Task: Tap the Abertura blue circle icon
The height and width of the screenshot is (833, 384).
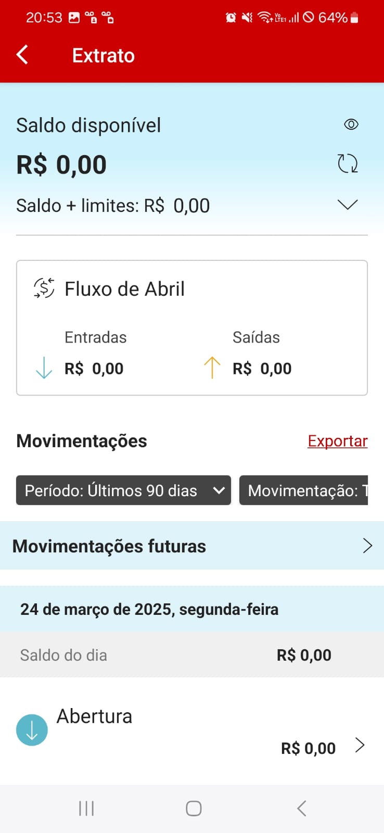Action: (32, 730)
